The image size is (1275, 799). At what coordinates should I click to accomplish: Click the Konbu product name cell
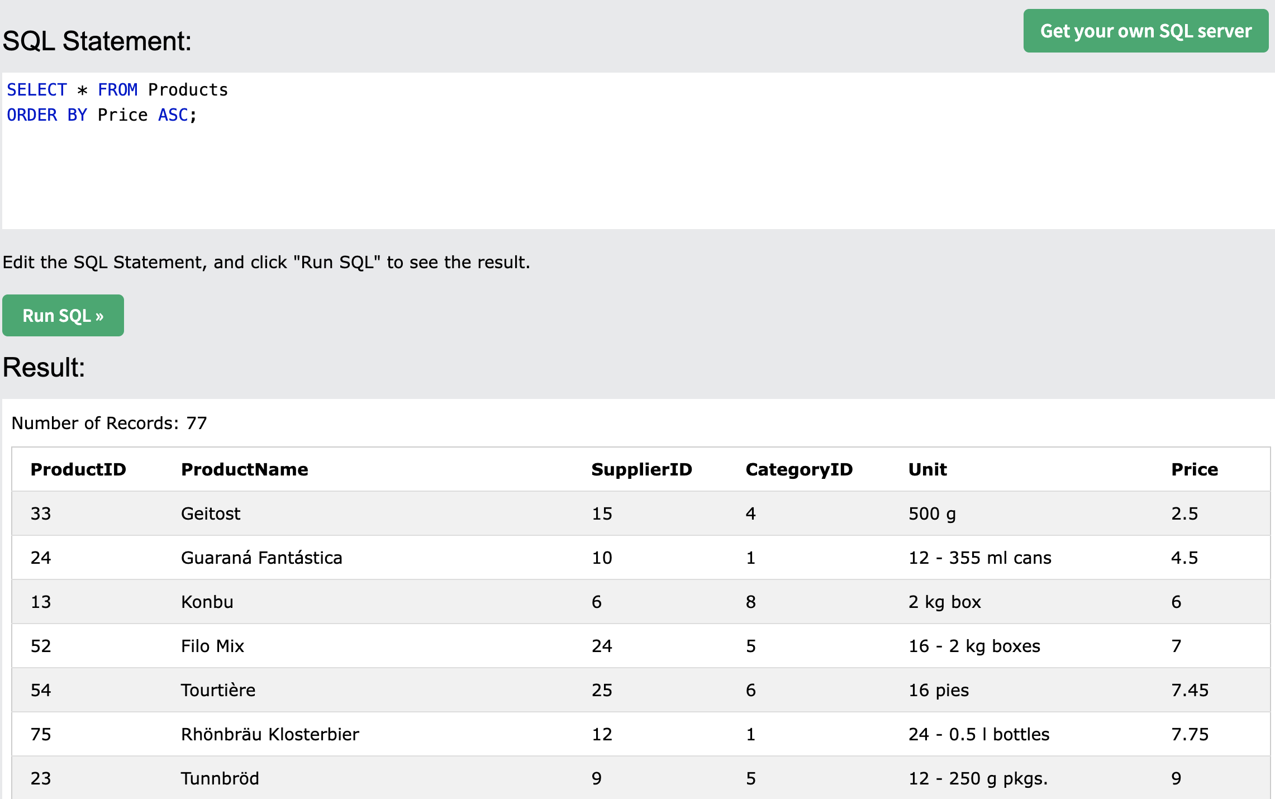pos(207,602)
